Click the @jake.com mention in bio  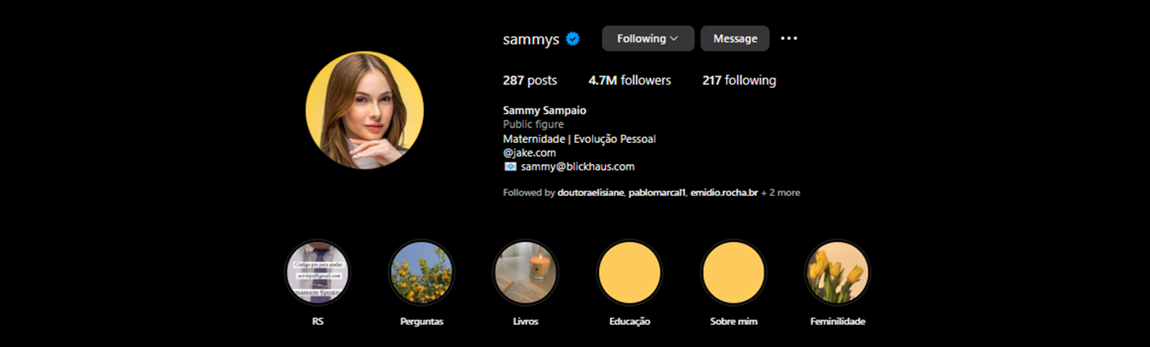pos(530,153)
